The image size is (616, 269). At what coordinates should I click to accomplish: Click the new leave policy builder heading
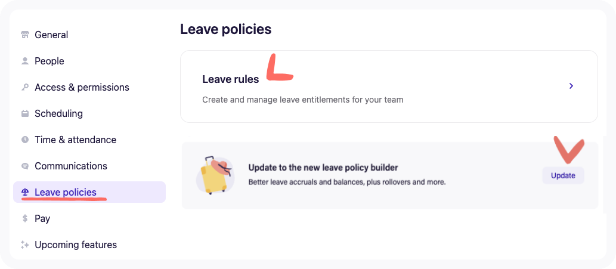(323, 168)
